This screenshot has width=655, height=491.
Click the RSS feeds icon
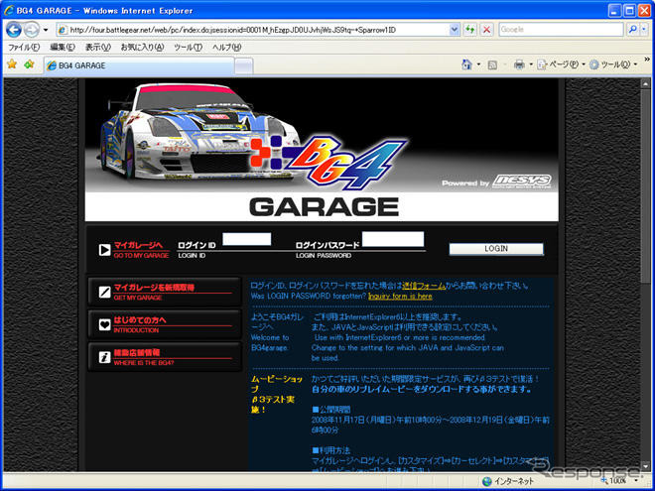[x=492, y=64]
